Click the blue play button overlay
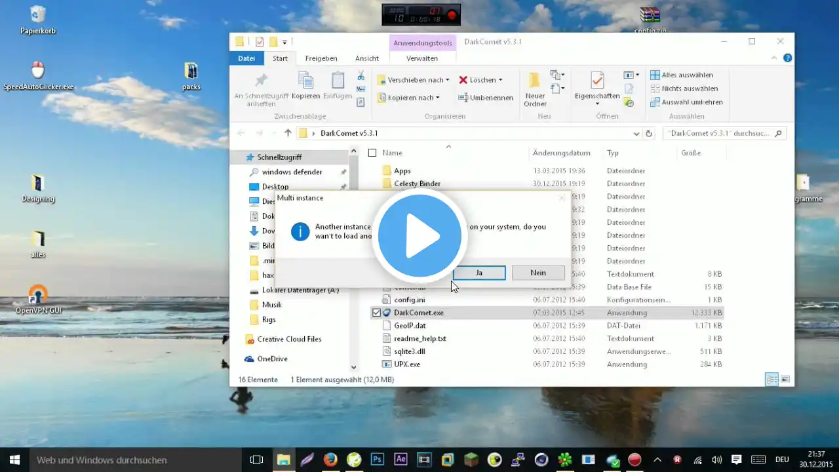 (419, 237)
